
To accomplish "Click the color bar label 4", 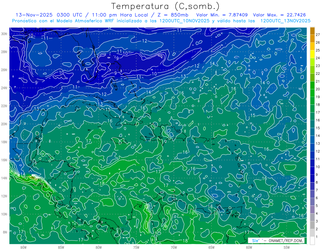I will point(317,213).
